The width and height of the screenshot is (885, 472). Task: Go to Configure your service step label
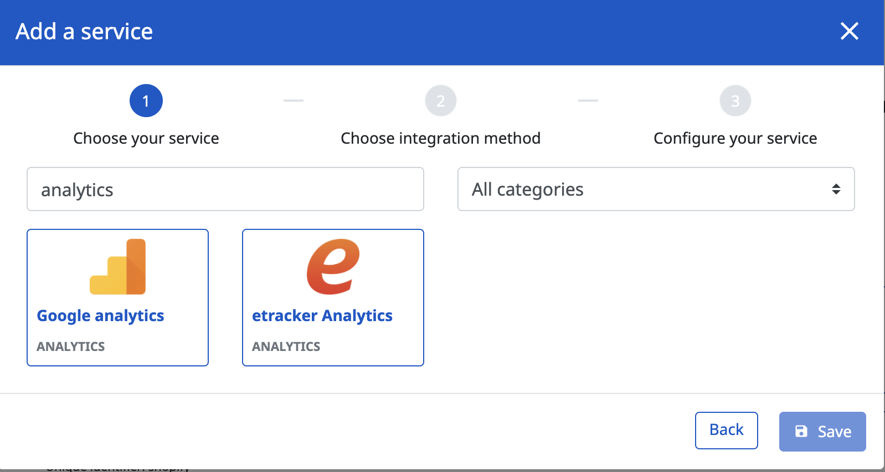coord(735,138)
